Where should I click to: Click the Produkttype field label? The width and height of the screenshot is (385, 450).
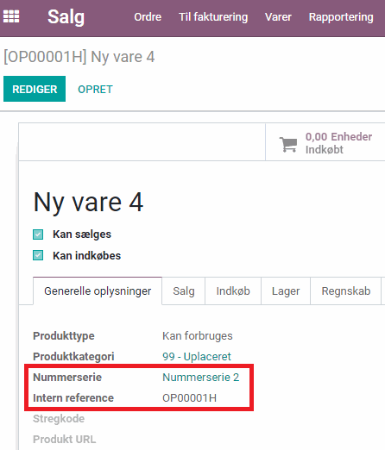tap(64, 336)
